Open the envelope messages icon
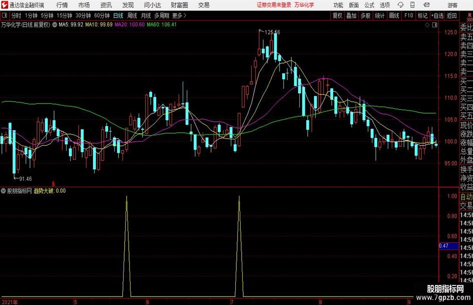 426,5
